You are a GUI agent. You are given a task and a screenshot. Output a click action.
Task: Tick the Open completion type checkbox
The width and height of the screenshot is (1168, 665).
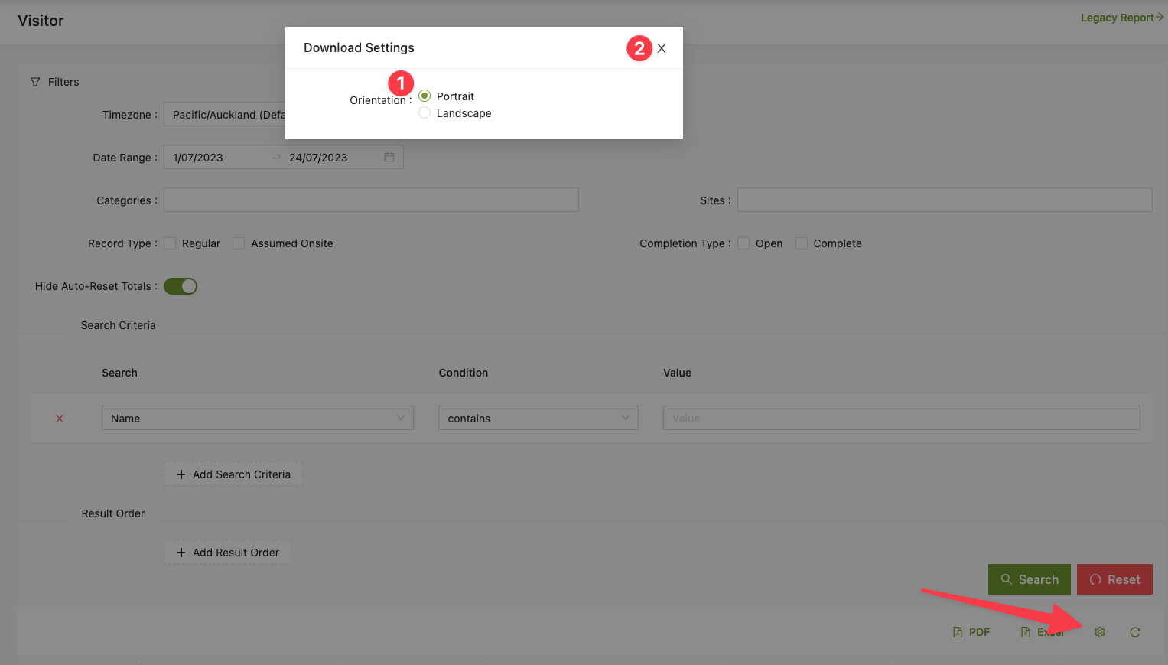(x=743, y=243)
